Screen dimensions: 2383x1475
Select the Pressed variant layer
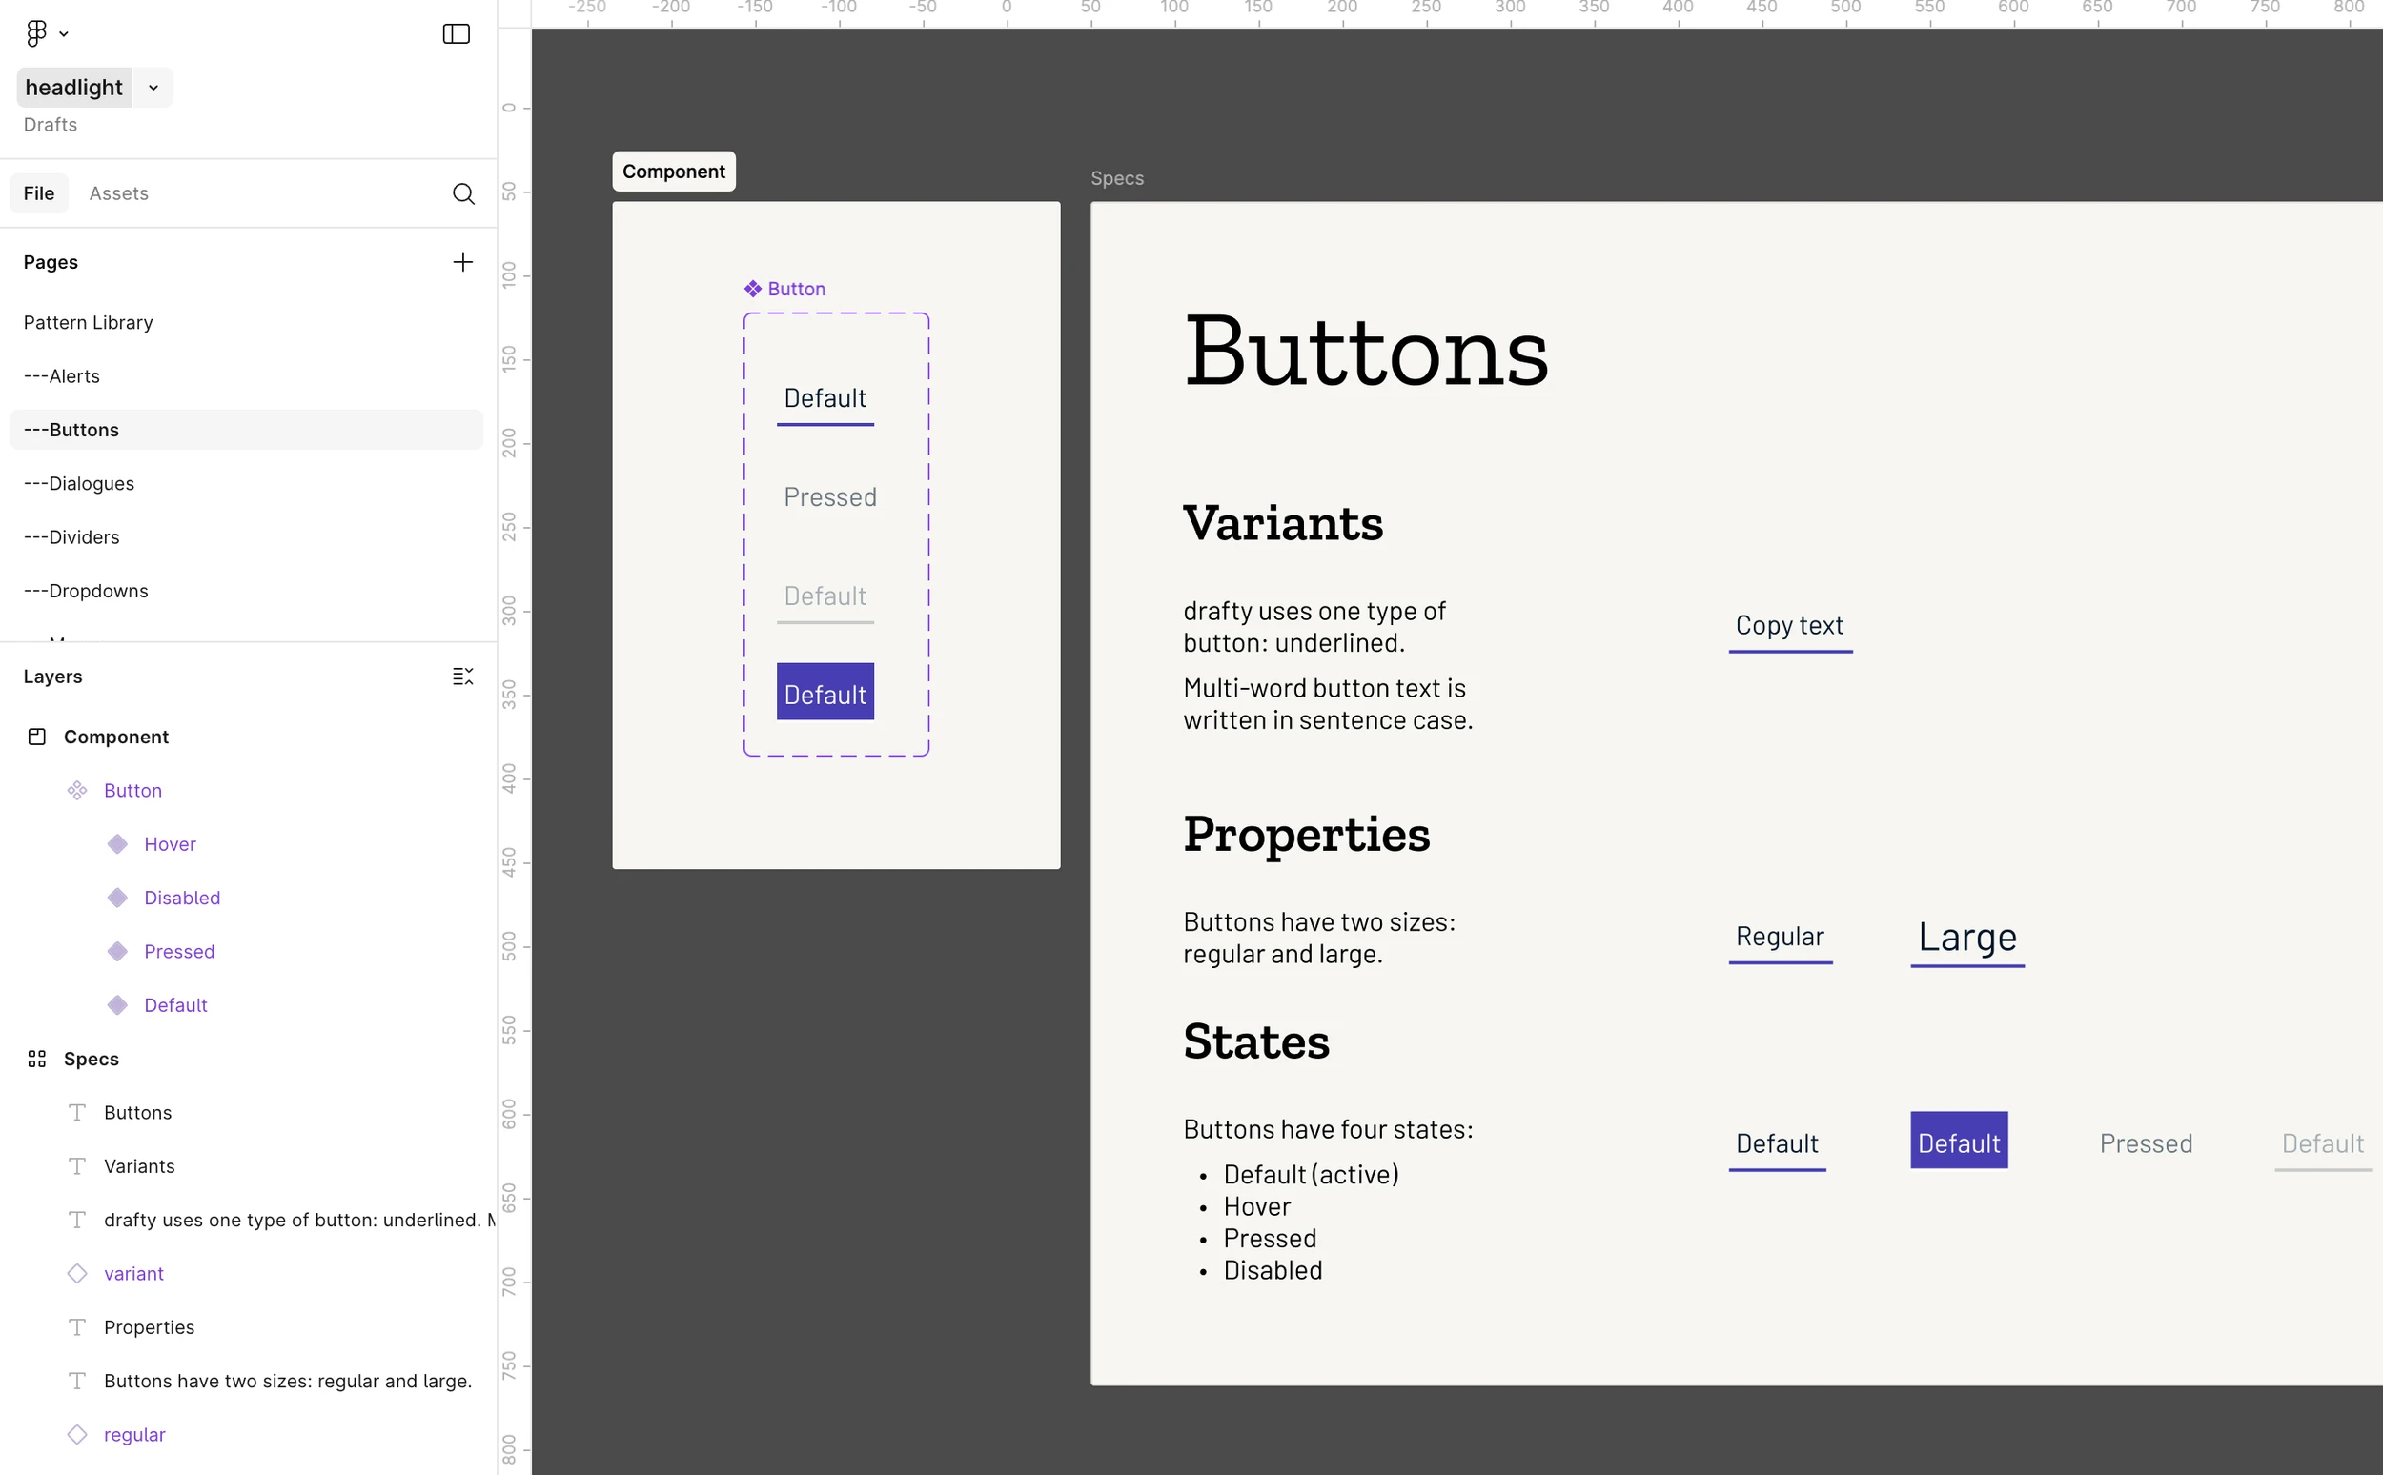tap(178, 951)
